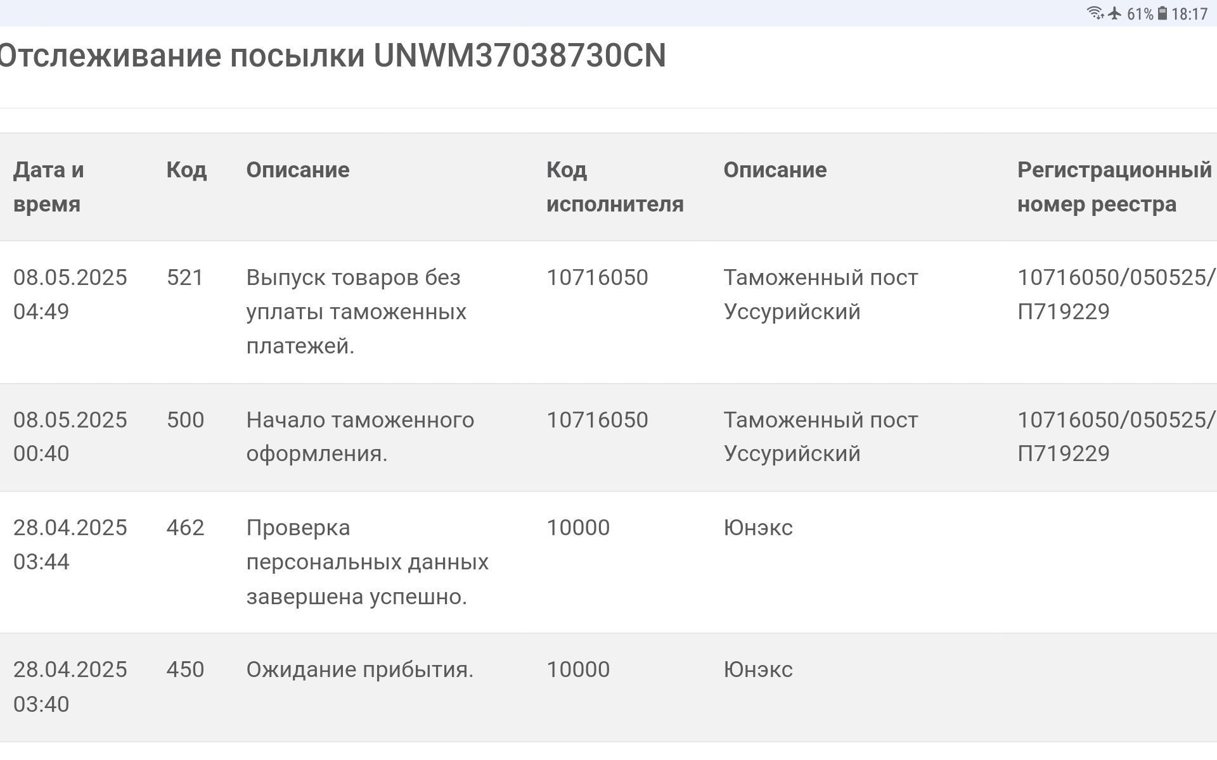Click "Ожидание прибытия" description
The height and width of the screenshot is (760, 1217).
tap(359, 669)
